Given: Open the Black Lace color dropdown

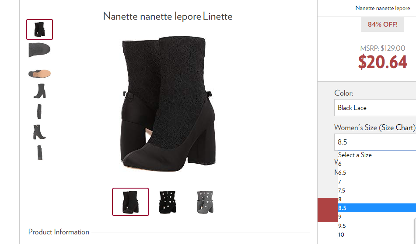Looking at the screenshot, I should (x=375, y=108).
